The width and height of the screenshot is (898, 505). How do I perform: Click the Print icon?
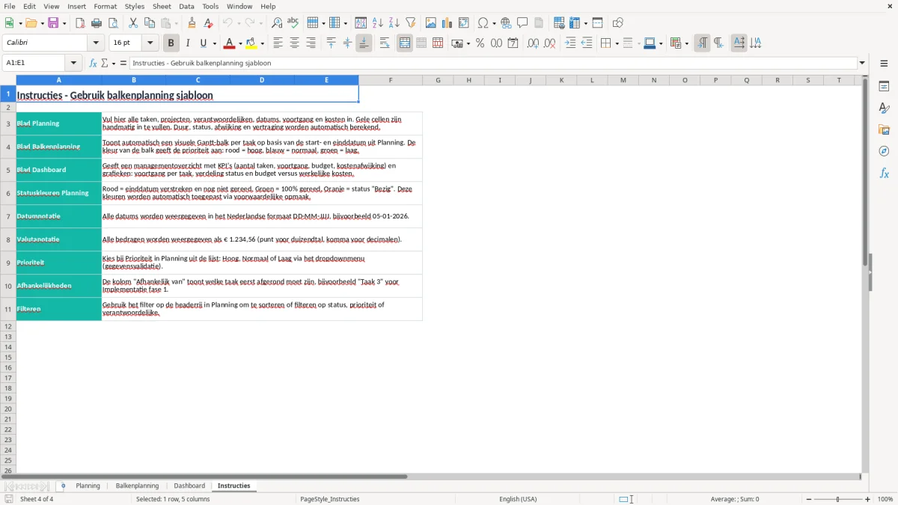tap(97, 23)
